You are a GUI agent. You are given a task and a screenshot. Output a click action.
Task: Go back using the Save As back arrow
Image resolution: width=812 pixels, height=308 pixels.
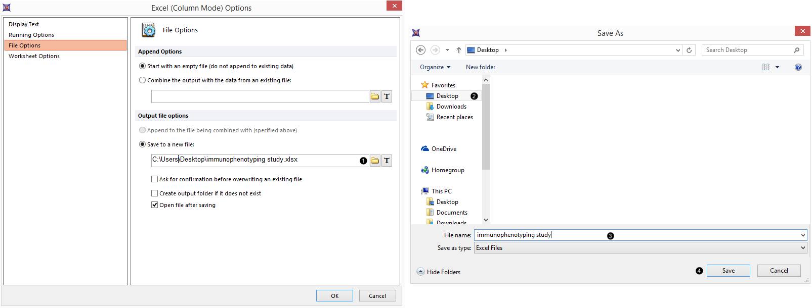point(420,50)
